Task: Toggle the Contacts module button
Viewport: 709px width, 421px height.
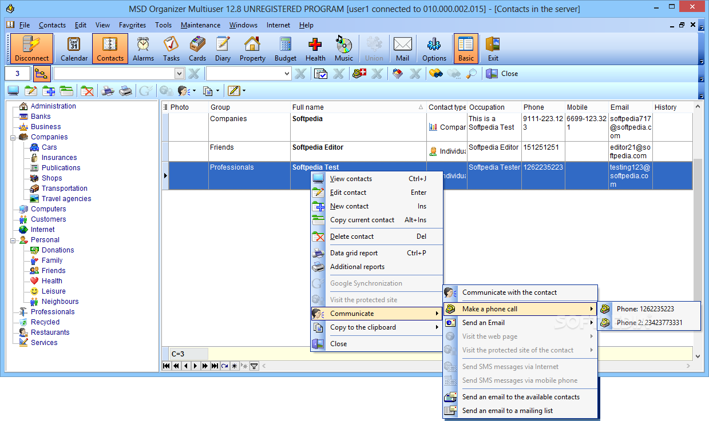Action: click(110, 49)
